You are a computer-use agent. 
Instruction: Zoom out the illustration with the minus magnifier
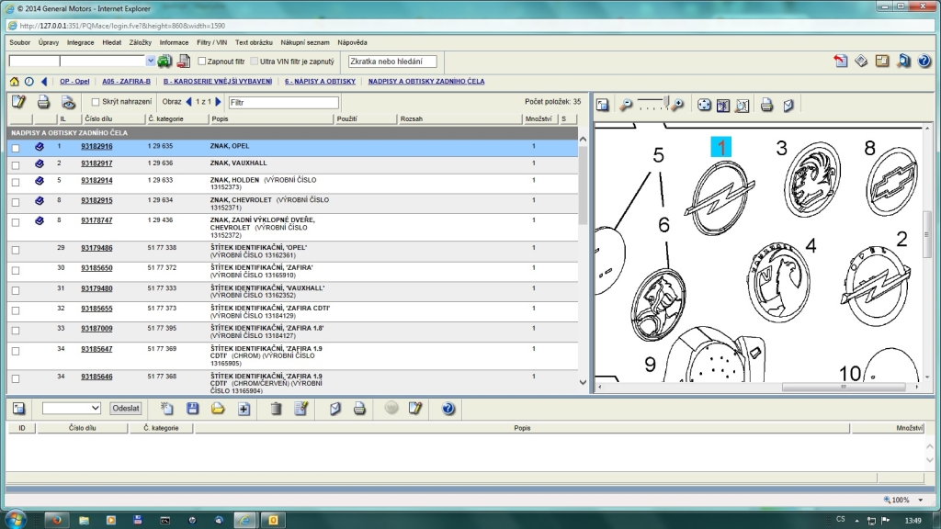pos(626,105)
